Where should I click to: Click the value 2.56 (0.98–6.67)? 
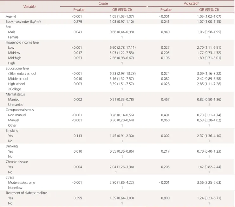[121, 58]
